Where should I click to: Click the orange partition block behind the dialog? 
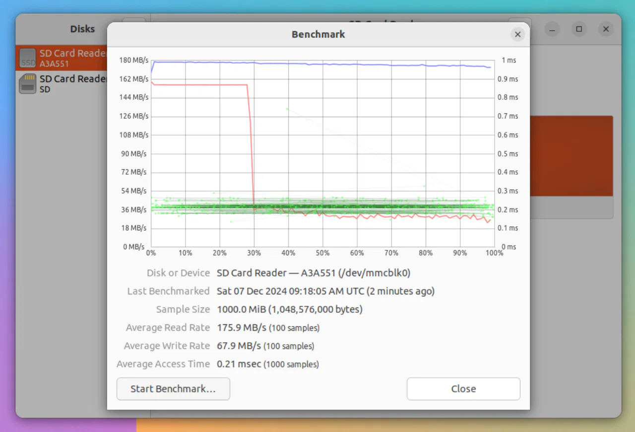(571, 155)
